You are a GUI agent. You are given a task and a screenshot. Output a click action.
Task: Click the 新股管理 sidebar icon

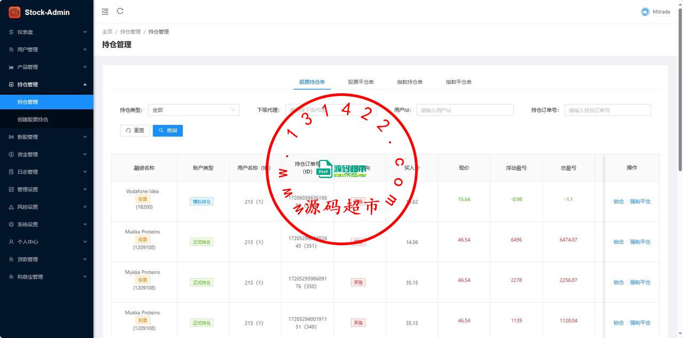11,137
